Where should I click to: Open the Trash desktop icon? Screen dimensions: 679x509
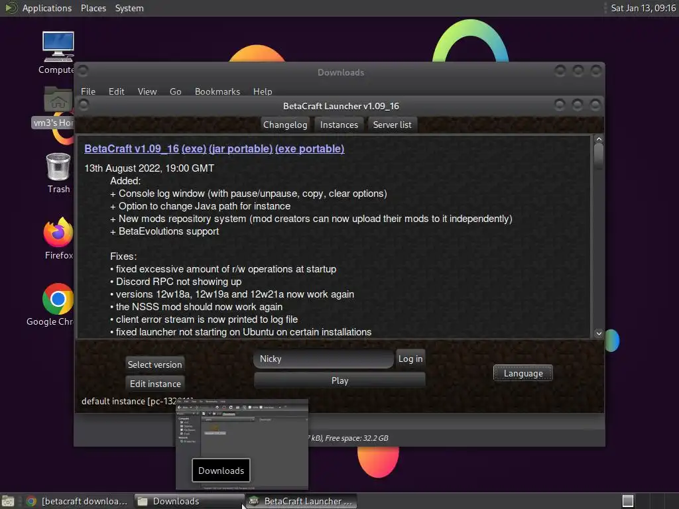58,173
